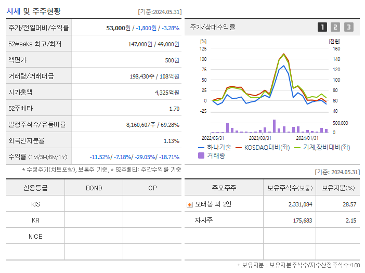Image resolution: width=365 pixels, height=273 pixels.
Task: Click the chart x-axis date 2023/03/31
Action: (x=260, y=138)
